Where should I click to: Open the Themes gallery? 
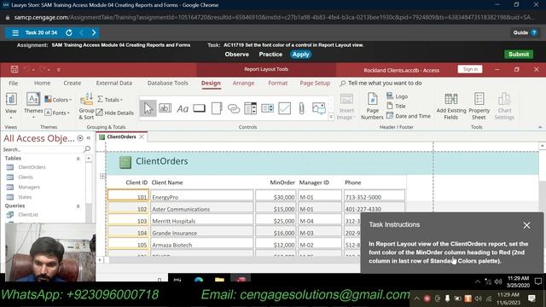pos(33,106)
